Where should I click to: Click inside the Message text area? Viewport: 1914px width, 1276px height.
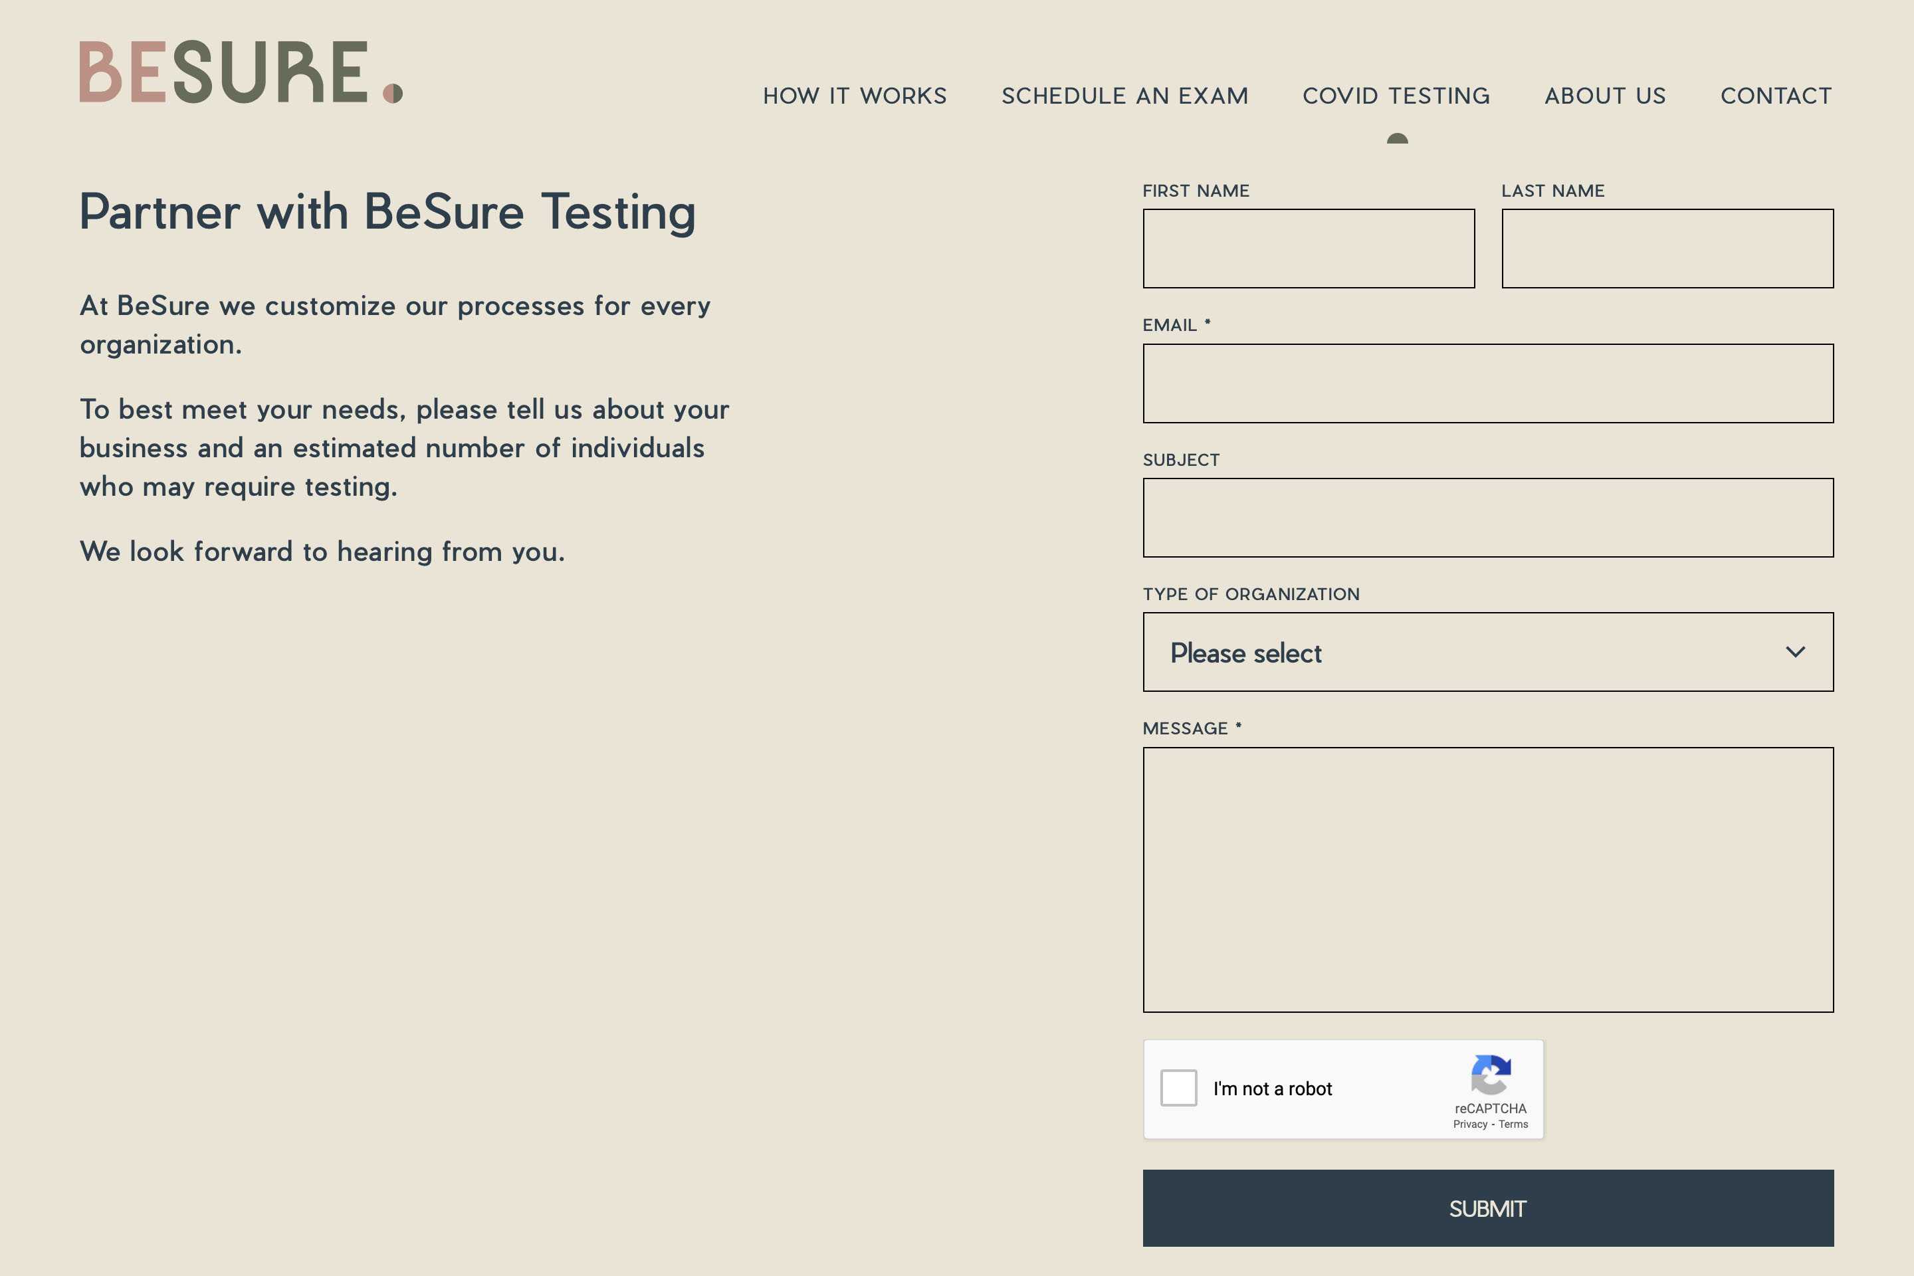pos(1487,880)
